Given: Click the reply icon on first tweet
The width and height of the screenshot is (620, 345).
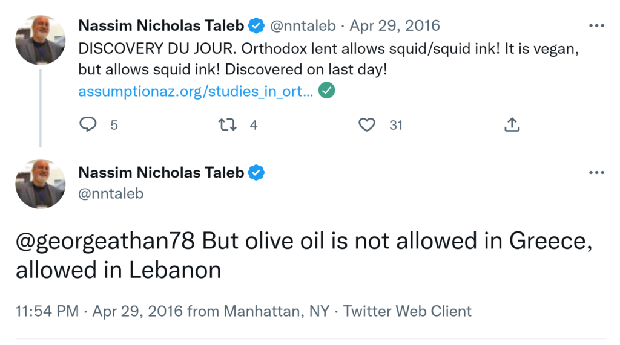Looking at the screenshot, I should pyautogui.click(x=88, y=124).
